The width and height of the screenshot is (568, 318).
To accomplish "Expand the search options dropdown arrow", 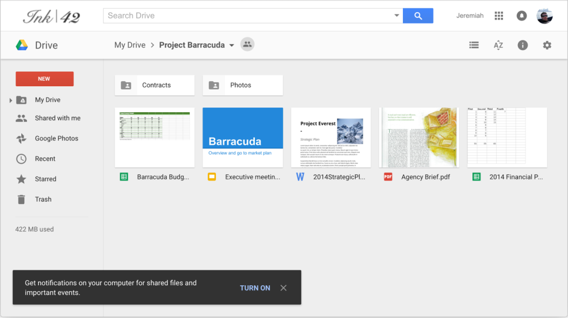I will click(x=397, y=16).
